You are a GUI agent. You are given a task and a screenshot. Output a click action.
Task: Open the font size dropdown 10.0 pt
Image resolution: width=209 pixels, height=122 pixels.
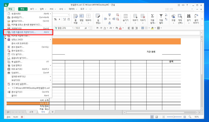click(x=89, y=28)
